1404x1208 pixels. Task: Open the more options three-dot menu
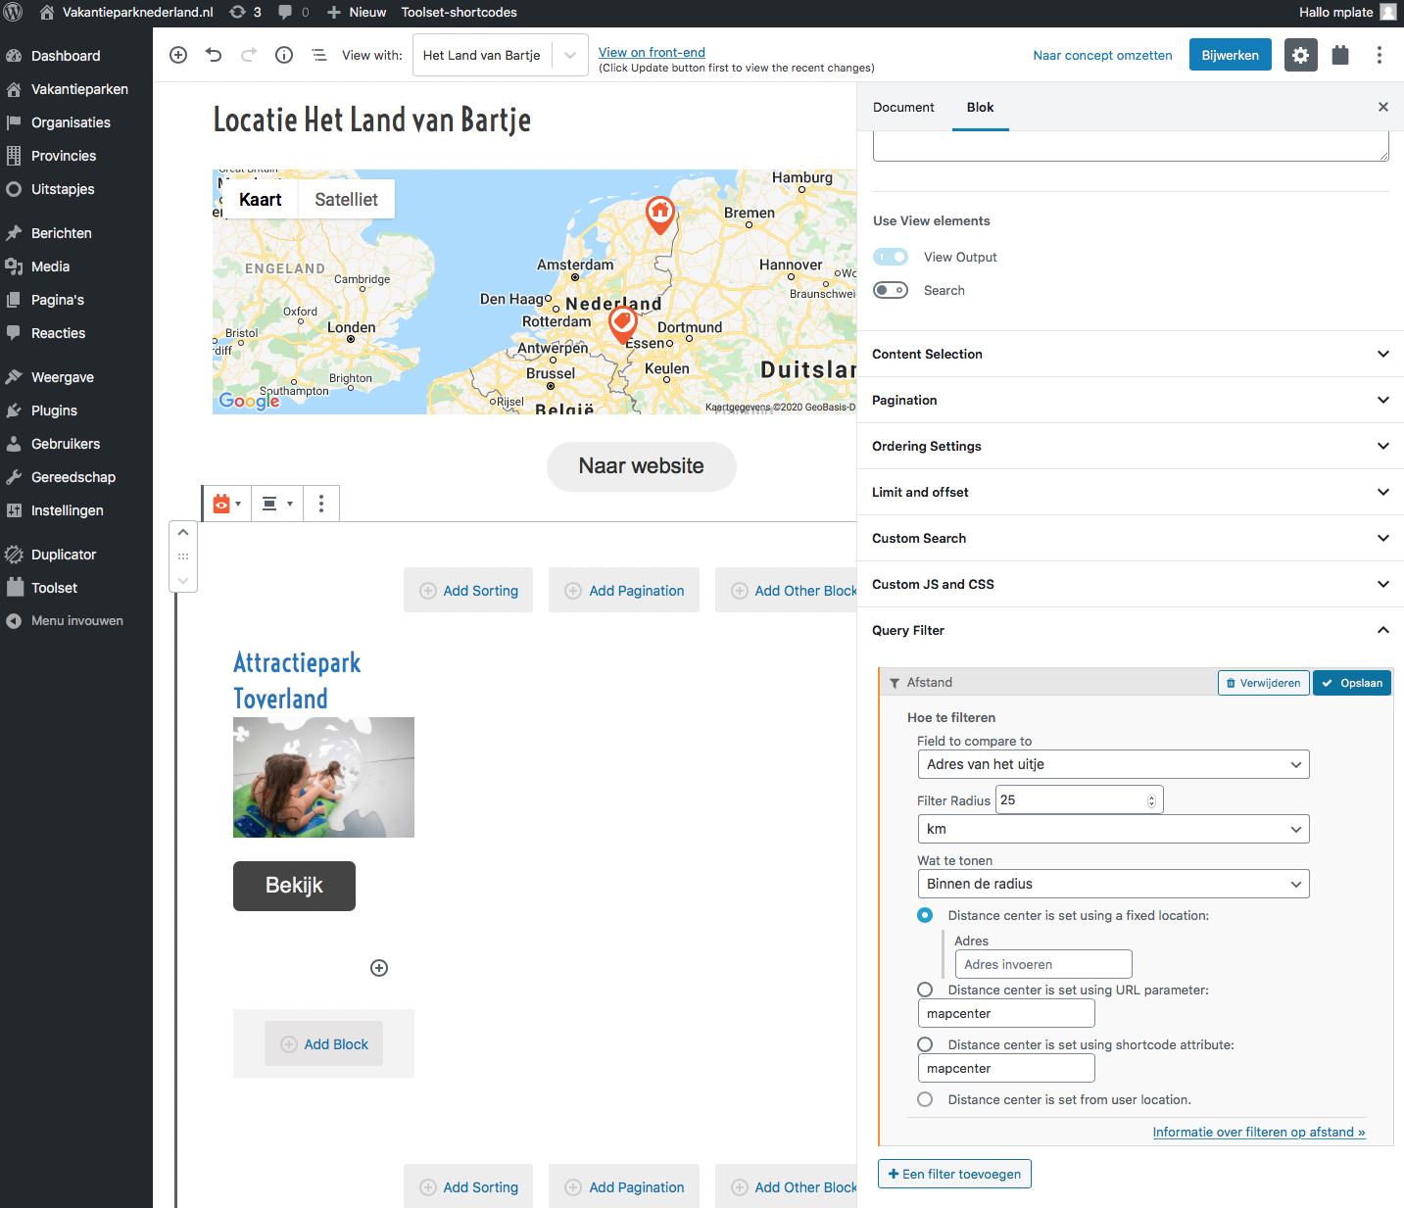(1379, 55)
